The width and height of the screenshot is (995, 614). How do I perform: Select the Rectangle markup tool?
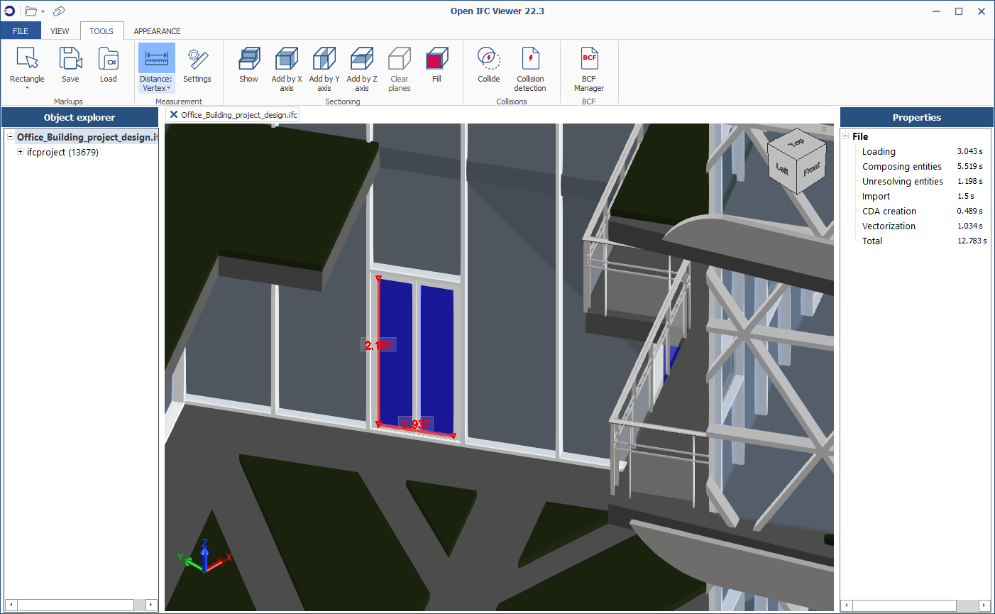click(27, 67)
